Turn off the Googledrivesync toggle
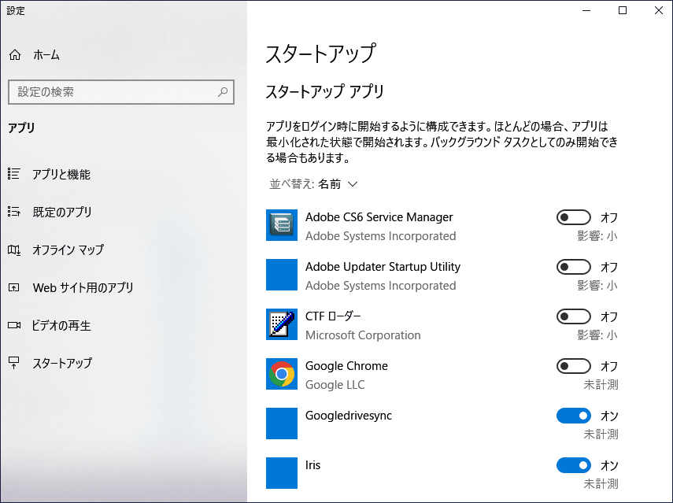 [x=574, y=415]
